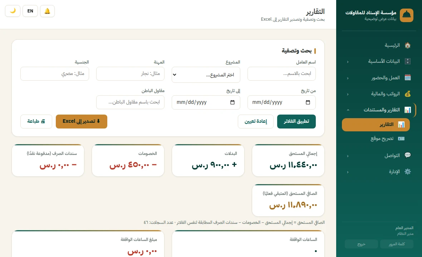Viewport: 422px width, 257px height.
Task: Click the التقارير والمستندات chart icon
Action: coord(407,110)
